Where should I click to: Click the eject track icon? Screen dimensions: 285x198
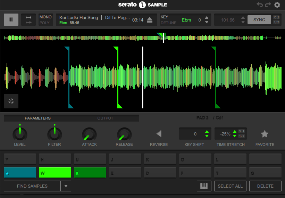click(150, 20)
